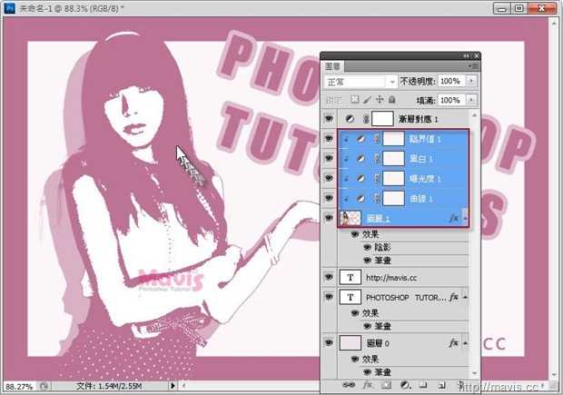
Task: Collapse effects of 圖層 0 layer
Action: pyautogui.click(x=465, y=343)
